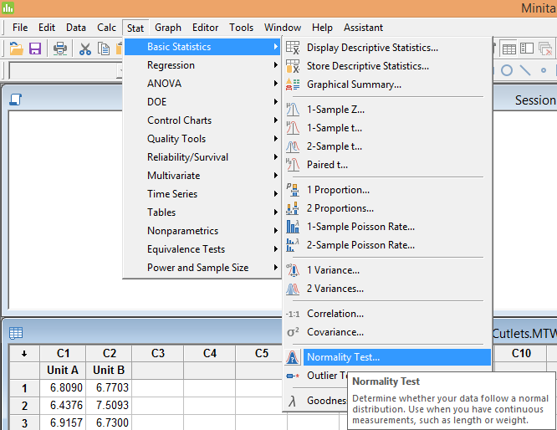Click the Outlier Test icon
557x430 pixels.
[x=293, y=376]
